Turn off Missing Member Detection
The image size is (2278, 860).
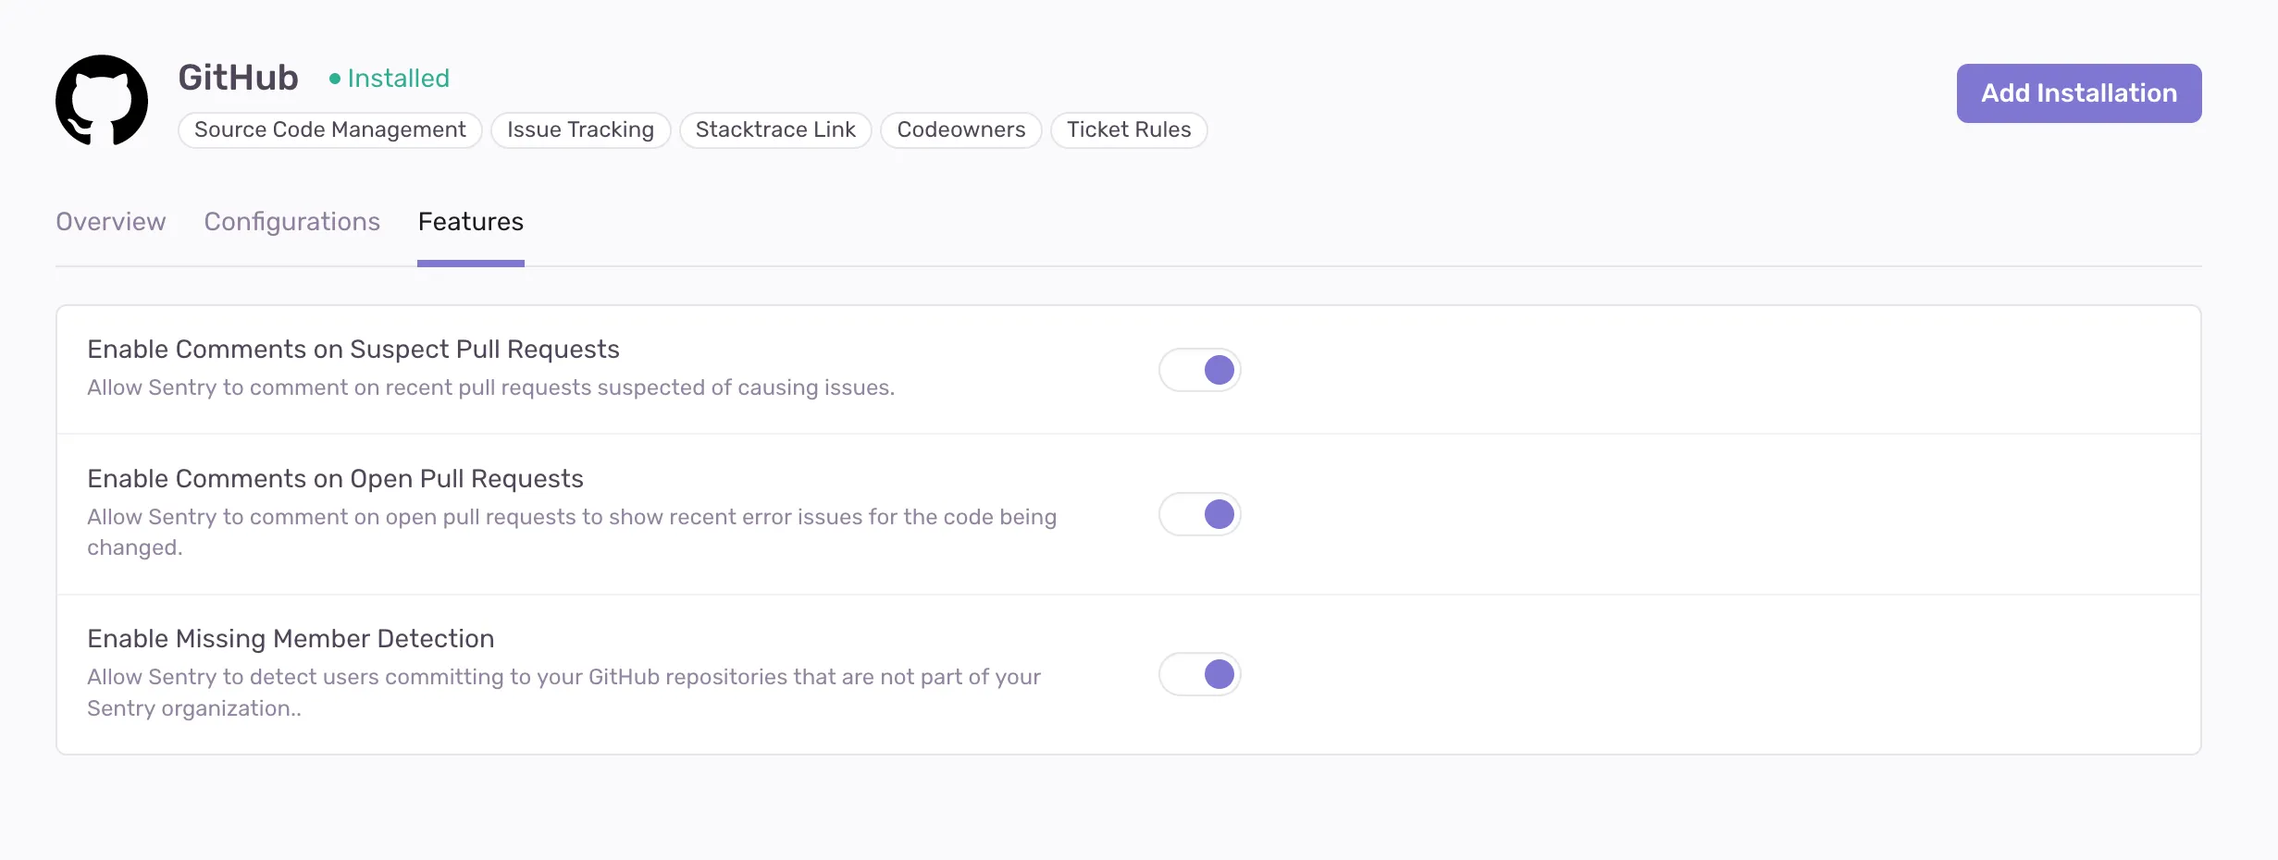click(x=1199, y=674)
